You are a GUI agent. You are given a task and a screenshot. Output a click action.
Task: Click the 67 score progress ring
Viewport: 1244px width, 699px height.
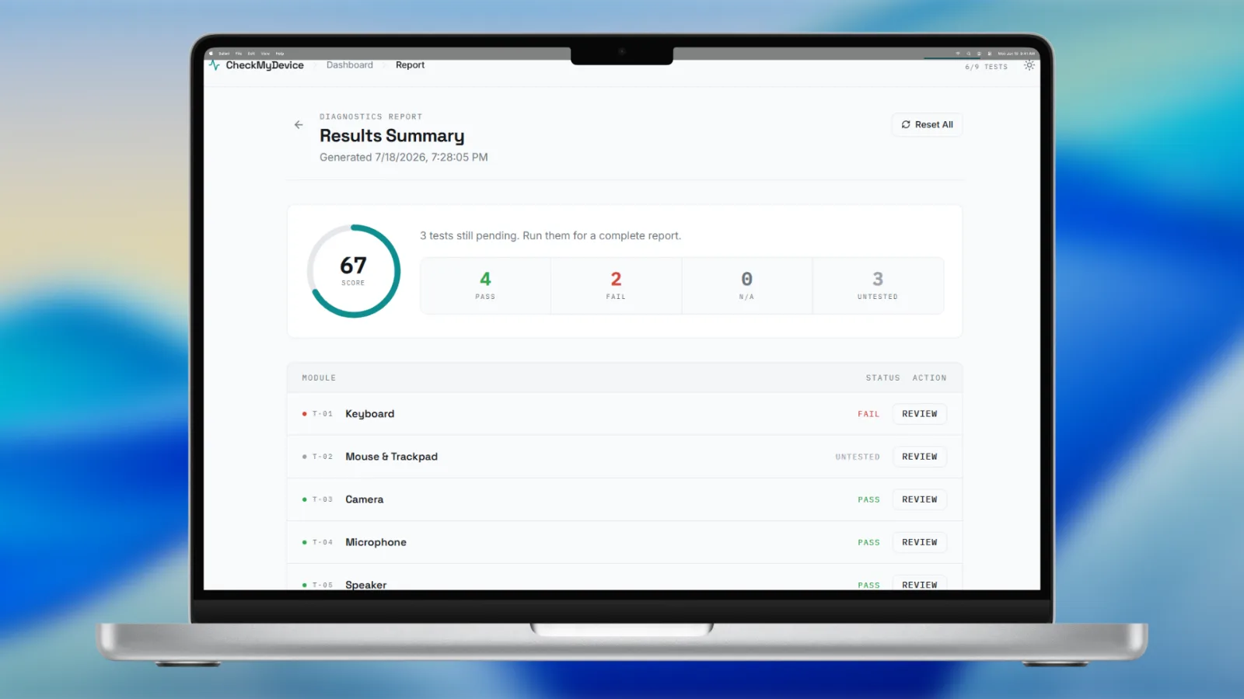(354, 271)
